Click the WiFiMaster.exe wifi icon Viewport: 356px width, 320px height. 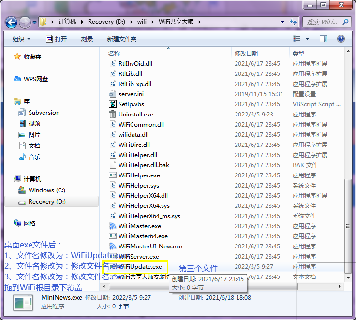113,226
